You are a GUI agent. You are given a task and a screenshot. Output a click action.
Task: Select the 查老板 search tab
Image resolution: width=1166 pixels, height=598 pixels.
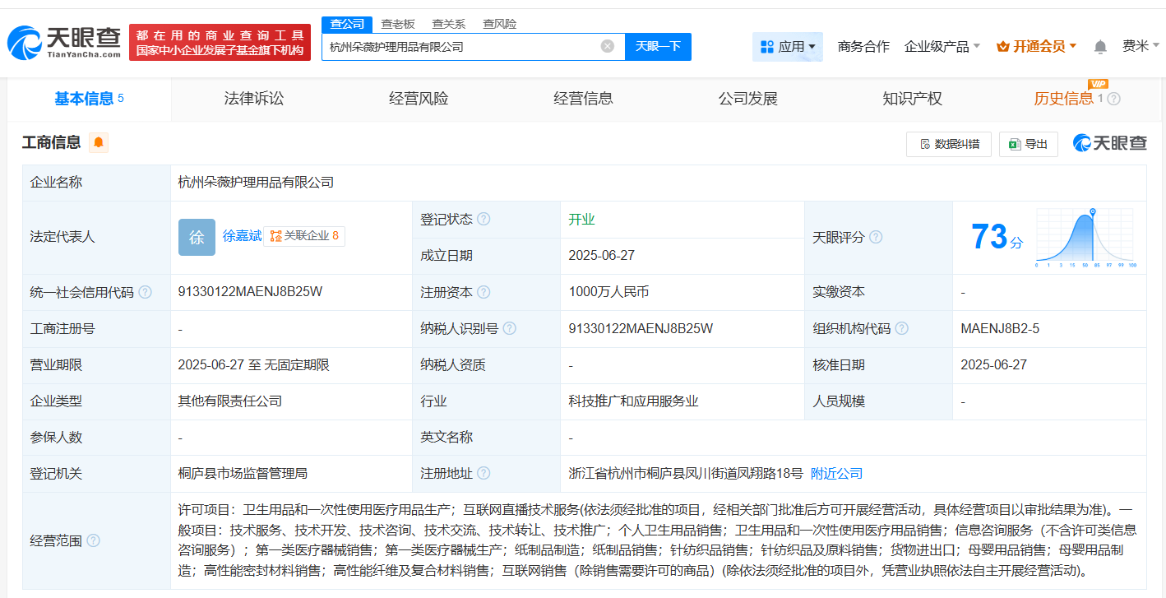coord(397,24)
